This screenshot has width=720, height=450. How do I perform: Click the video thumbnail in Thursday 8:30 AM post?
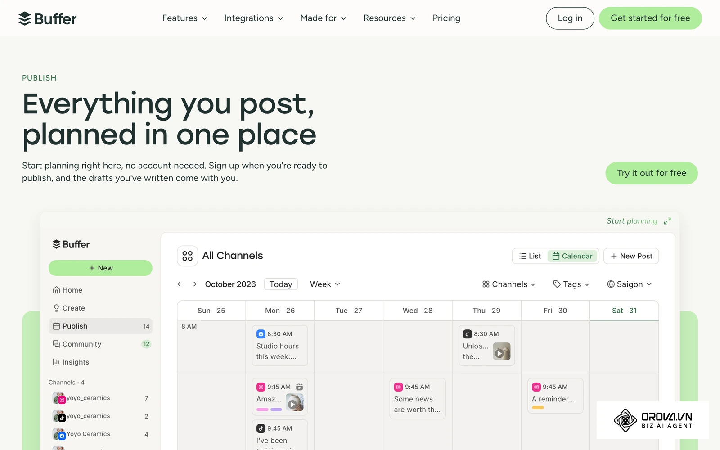(x=502, y=351)
